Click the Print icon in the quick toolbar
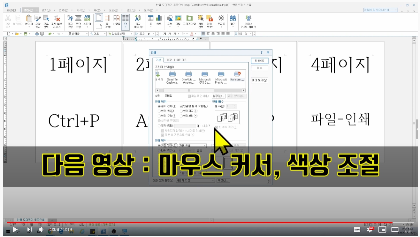The width and height of the screenshot is (420, 237). click(37, 34)
